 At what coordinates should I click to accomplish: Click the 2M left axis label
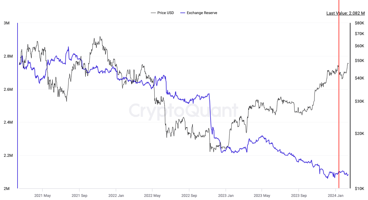pos(6,189)
